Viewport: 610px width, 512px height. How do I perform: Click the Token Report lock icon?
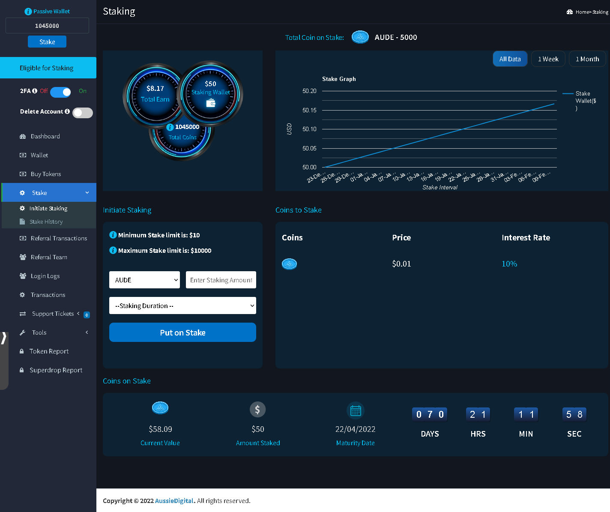click(21, 351)
